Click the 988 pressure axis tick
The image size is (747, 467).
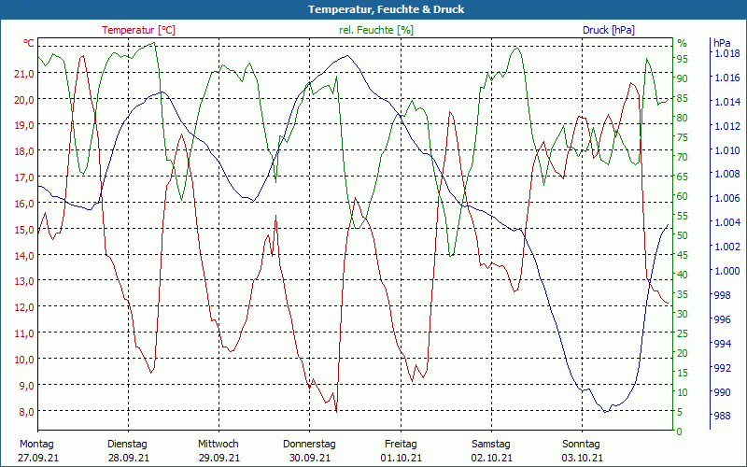coord(723,417)
